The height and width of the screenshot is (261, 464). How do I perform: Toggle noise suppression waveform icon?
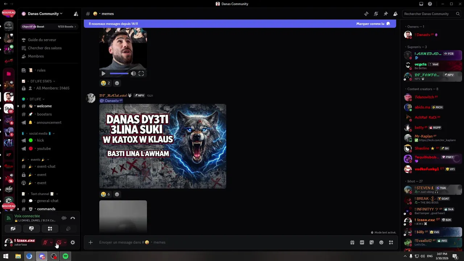click(64, 218)
